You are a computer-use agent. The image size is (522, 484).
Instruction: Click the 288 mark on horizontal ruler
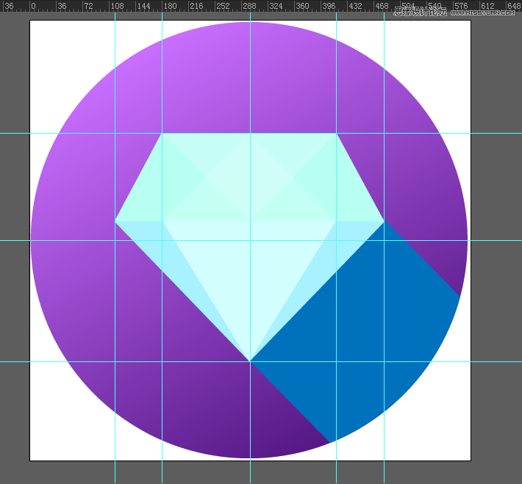pos(250,6)
